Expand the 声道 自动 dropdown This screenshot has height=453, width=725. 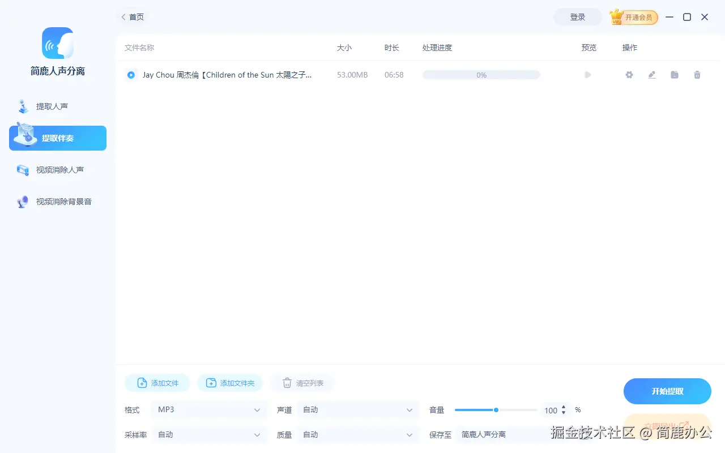pyautogui.click(x=358, y=409)
